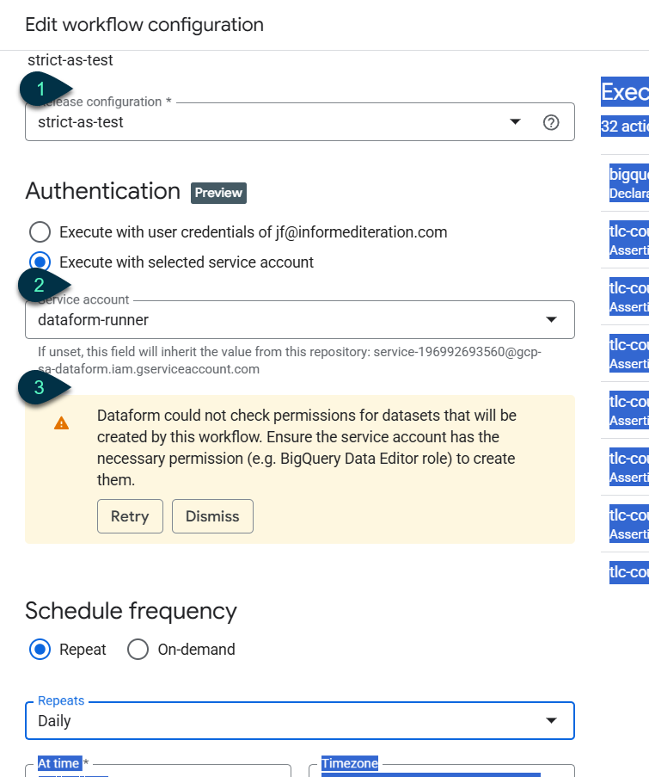Click the At time input field
Screen dimensions: 649x777
pyautogui.click(x=158, y=771)
